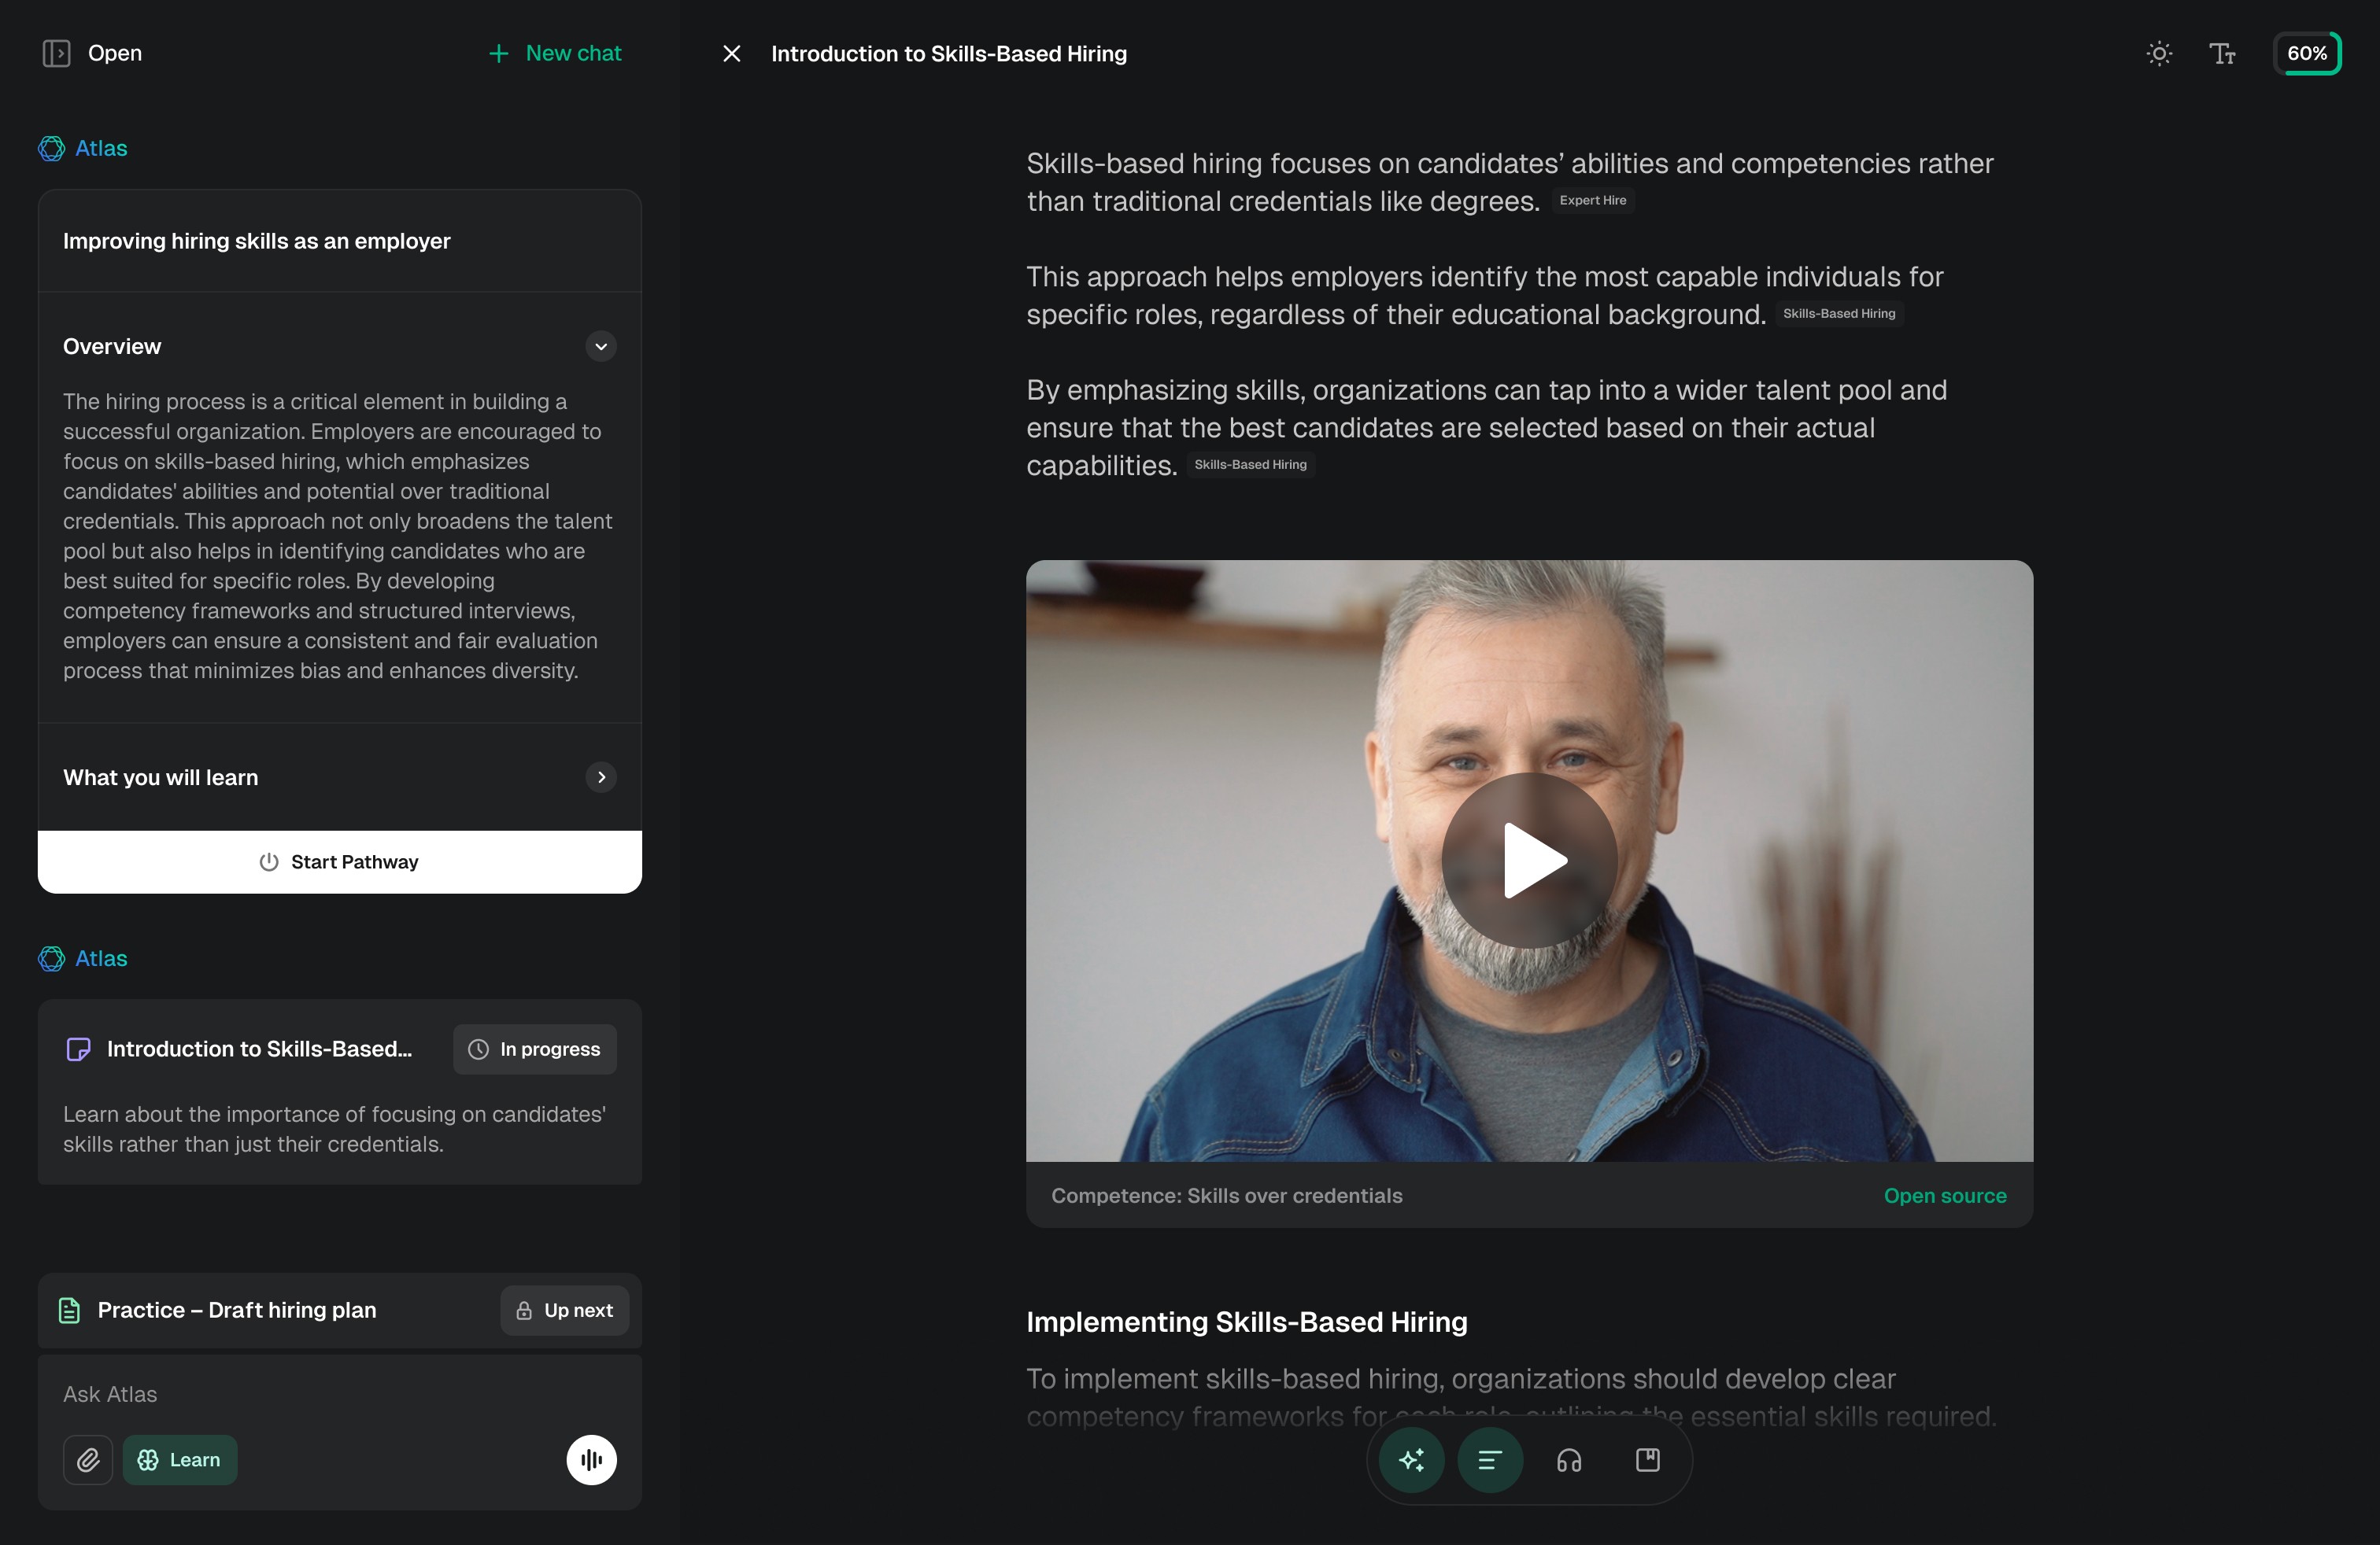Image resolution: width=2380 pixels, height=1545 pixels.
Task: Expand the What you will learn section
Action: click(x=600, y=776)
